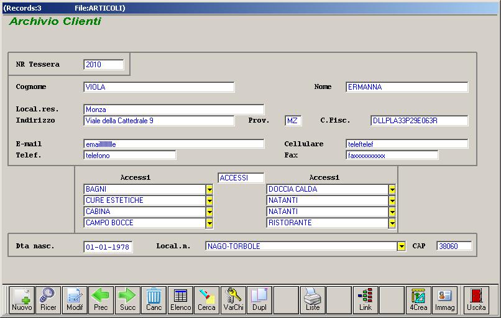This screenshot has width=501, height=318.
Task: Click the Prov. field showing MZ
Action: click(x=293, y=121)
